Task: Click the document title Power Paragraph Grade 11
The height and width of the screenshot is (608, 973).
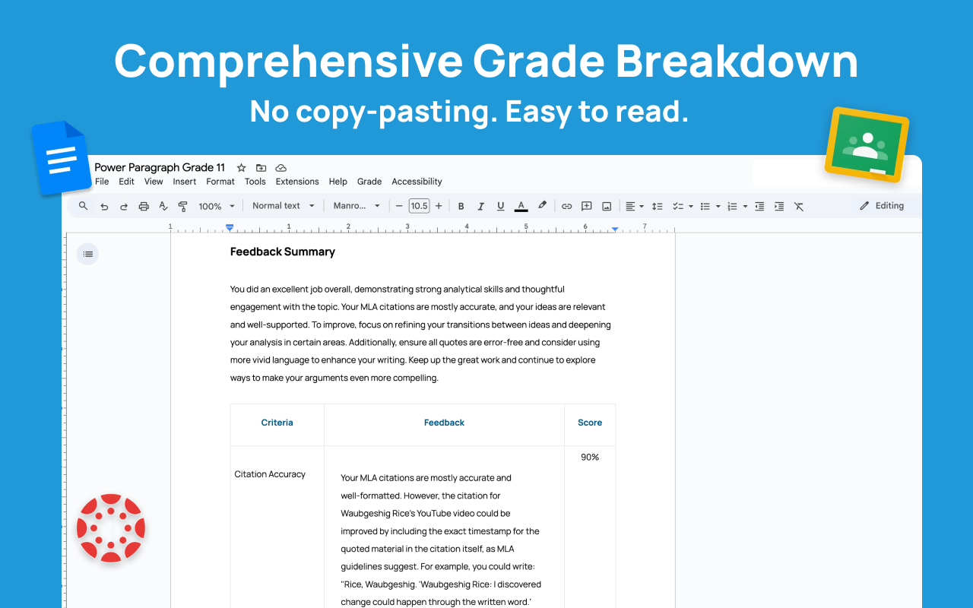Action: tap(160, 168)
